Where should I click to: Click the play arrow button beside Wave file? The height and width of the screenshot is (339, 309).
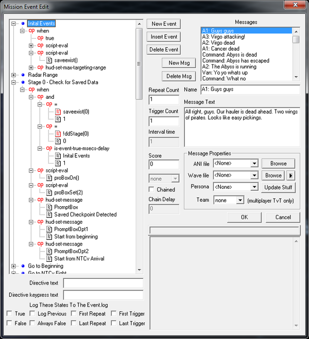(291, 175)
